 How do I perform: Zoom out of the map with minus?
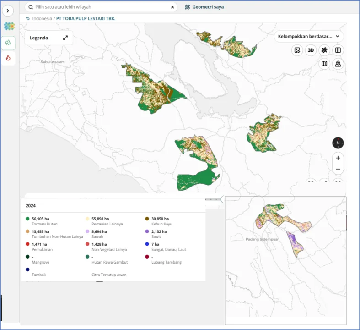[338, 169]
